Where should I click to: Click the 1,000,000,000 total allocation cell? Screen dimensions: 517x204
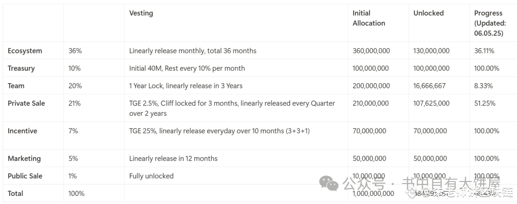point(373,193)
